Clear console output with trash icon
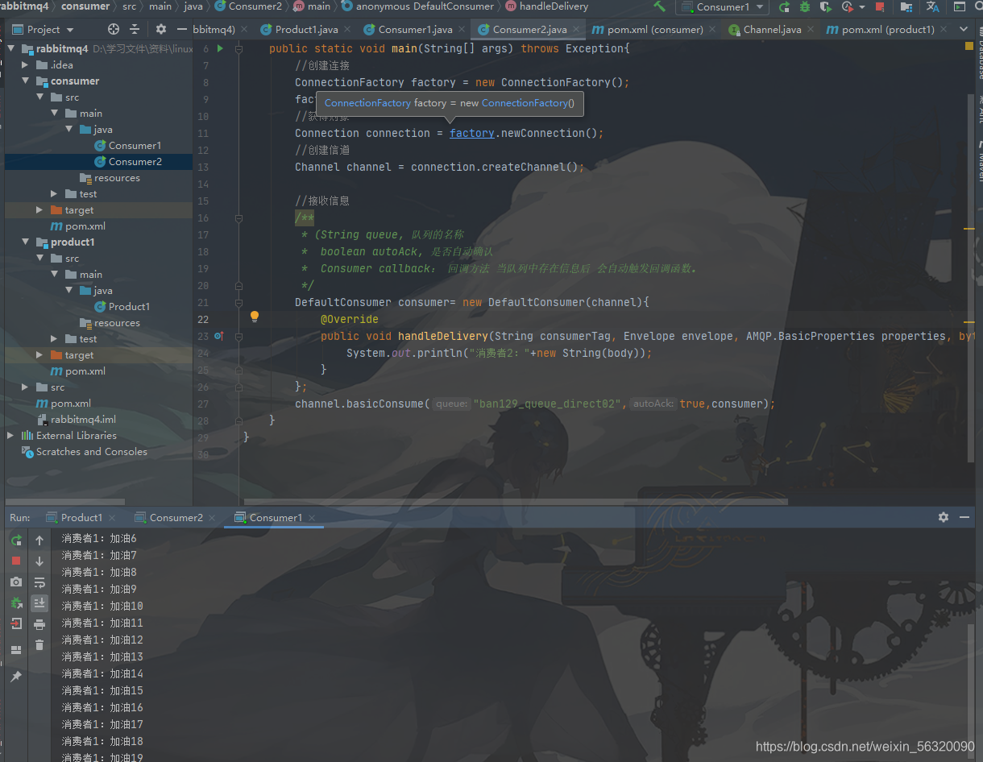 point(39,645)
